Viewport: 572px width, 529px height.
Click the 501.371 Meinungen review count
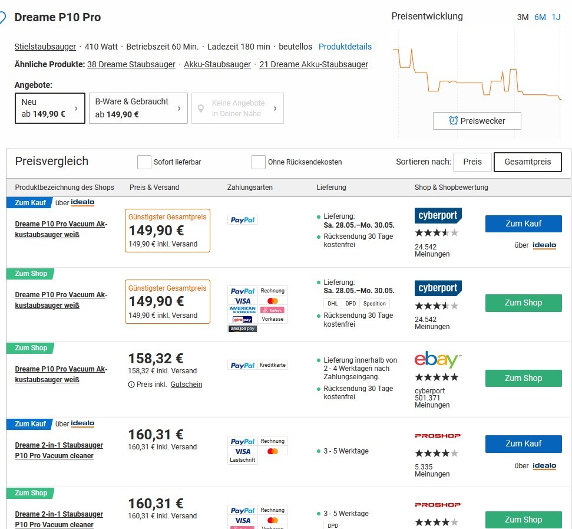pyautogui.click(x=432, y=401)
